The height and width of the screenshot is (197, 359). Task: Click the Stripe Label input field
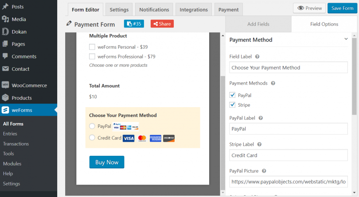[289, 155]
